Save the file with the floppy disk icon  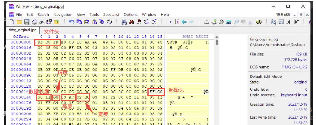(x=27, y=22)
